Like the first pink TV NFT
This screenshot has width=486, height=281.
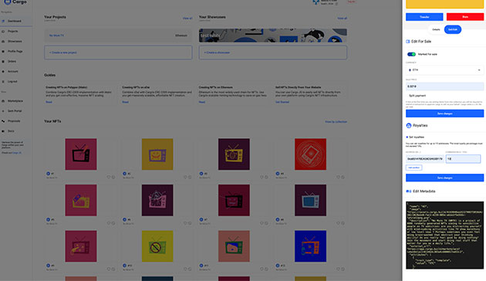tap(109, 177)
